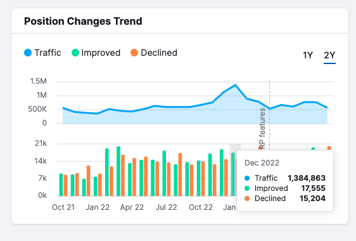Click the Position Changes Trend title

click(83, 21)
